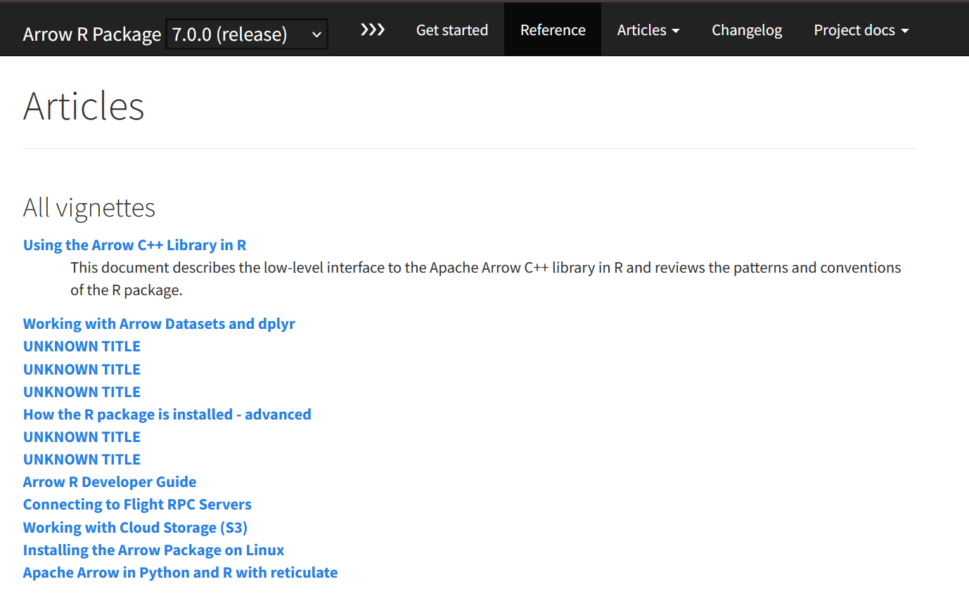This screenshot has width=969, height=610.
Task: Expand the Articles navbar dropdown
Action: pyautogui.click(x=648, y=30)
